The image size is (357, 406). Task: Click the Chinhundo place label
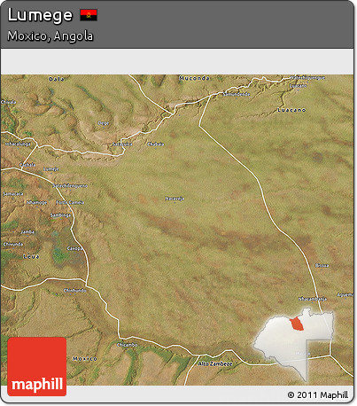[75, 291]
